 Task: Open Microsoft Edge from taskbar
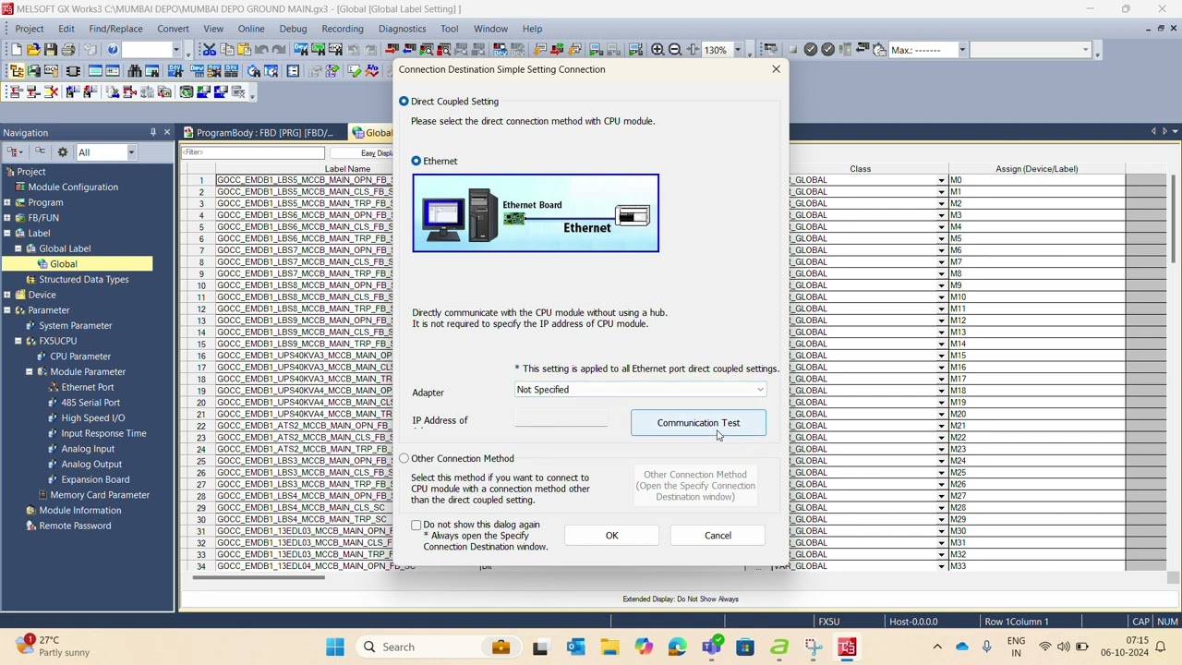click(677, 647)
